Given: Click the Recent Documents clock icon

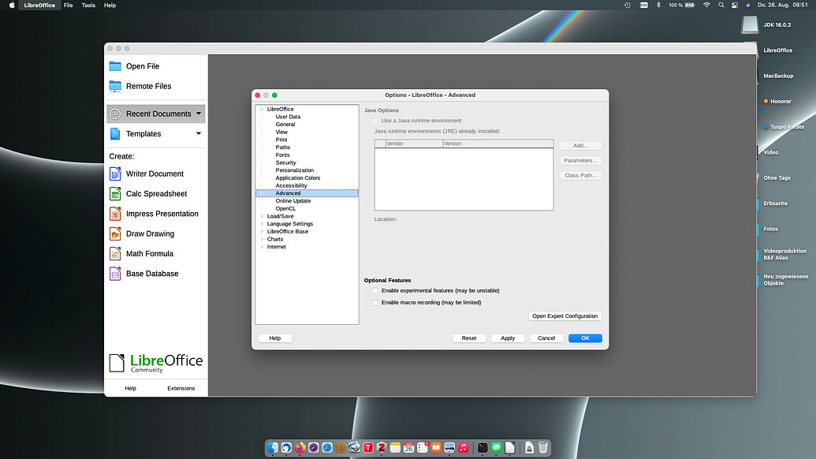Looking at the screenshot, I should 115,114.
